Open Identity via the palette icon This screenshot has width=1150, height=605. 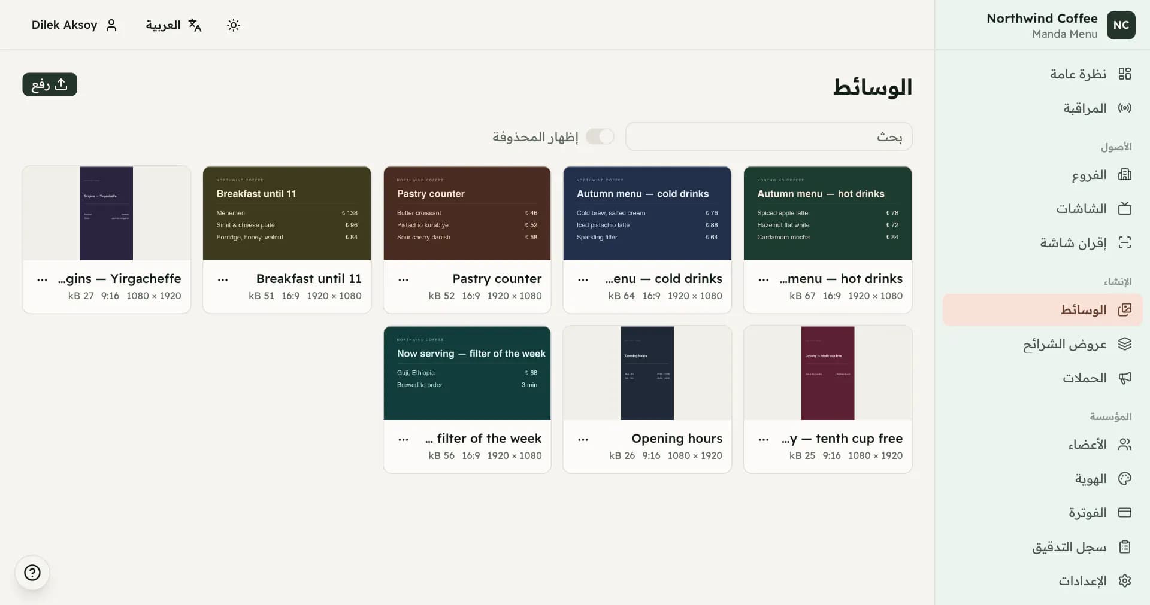coord(1125,479)
